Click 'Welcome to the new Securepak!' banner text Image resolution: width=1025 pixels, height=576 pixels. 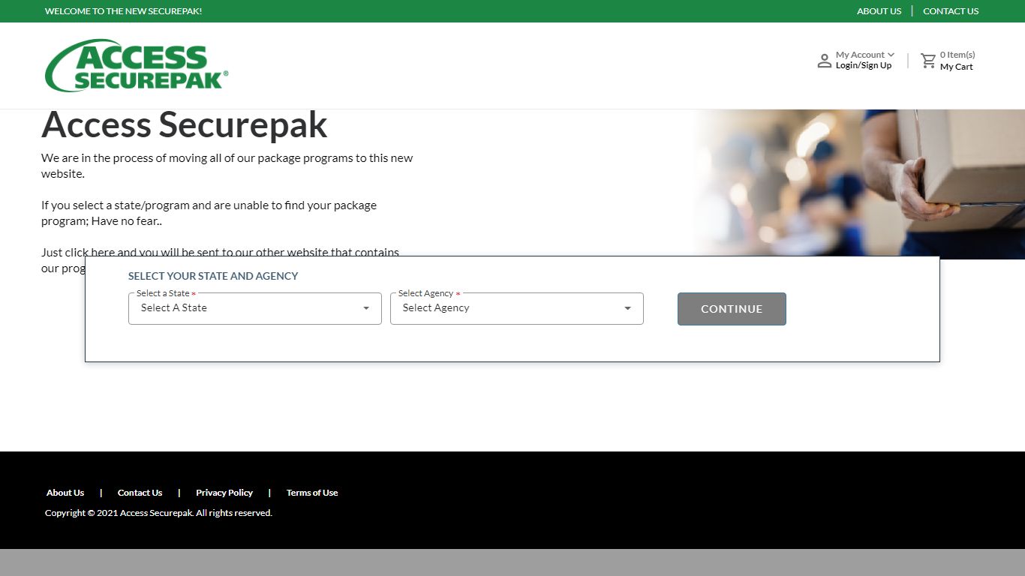click(x=123, y=11)
